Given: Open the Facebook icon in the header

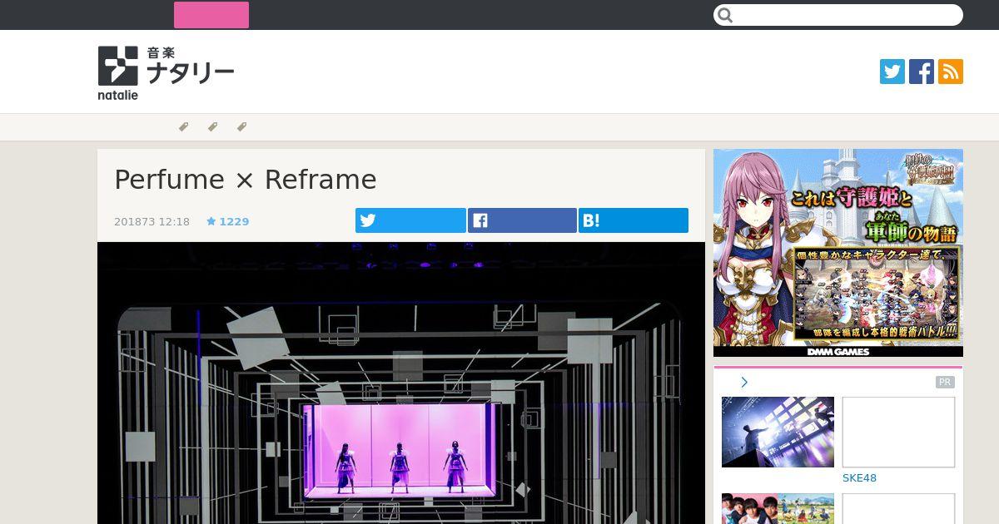Looking at the screenshot, I should click(x=922, y=72).
